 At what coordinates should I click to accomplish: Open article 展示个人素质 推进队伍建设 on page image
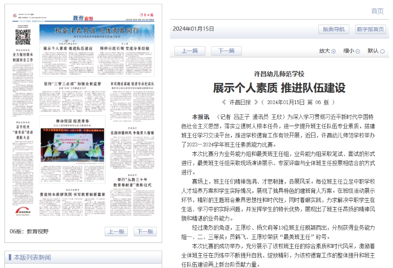pos(68,49)
